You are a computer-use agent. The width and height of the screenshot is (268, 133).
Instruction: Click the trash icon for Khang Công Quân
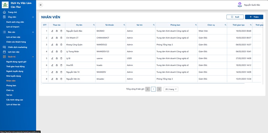pos(61,45)
